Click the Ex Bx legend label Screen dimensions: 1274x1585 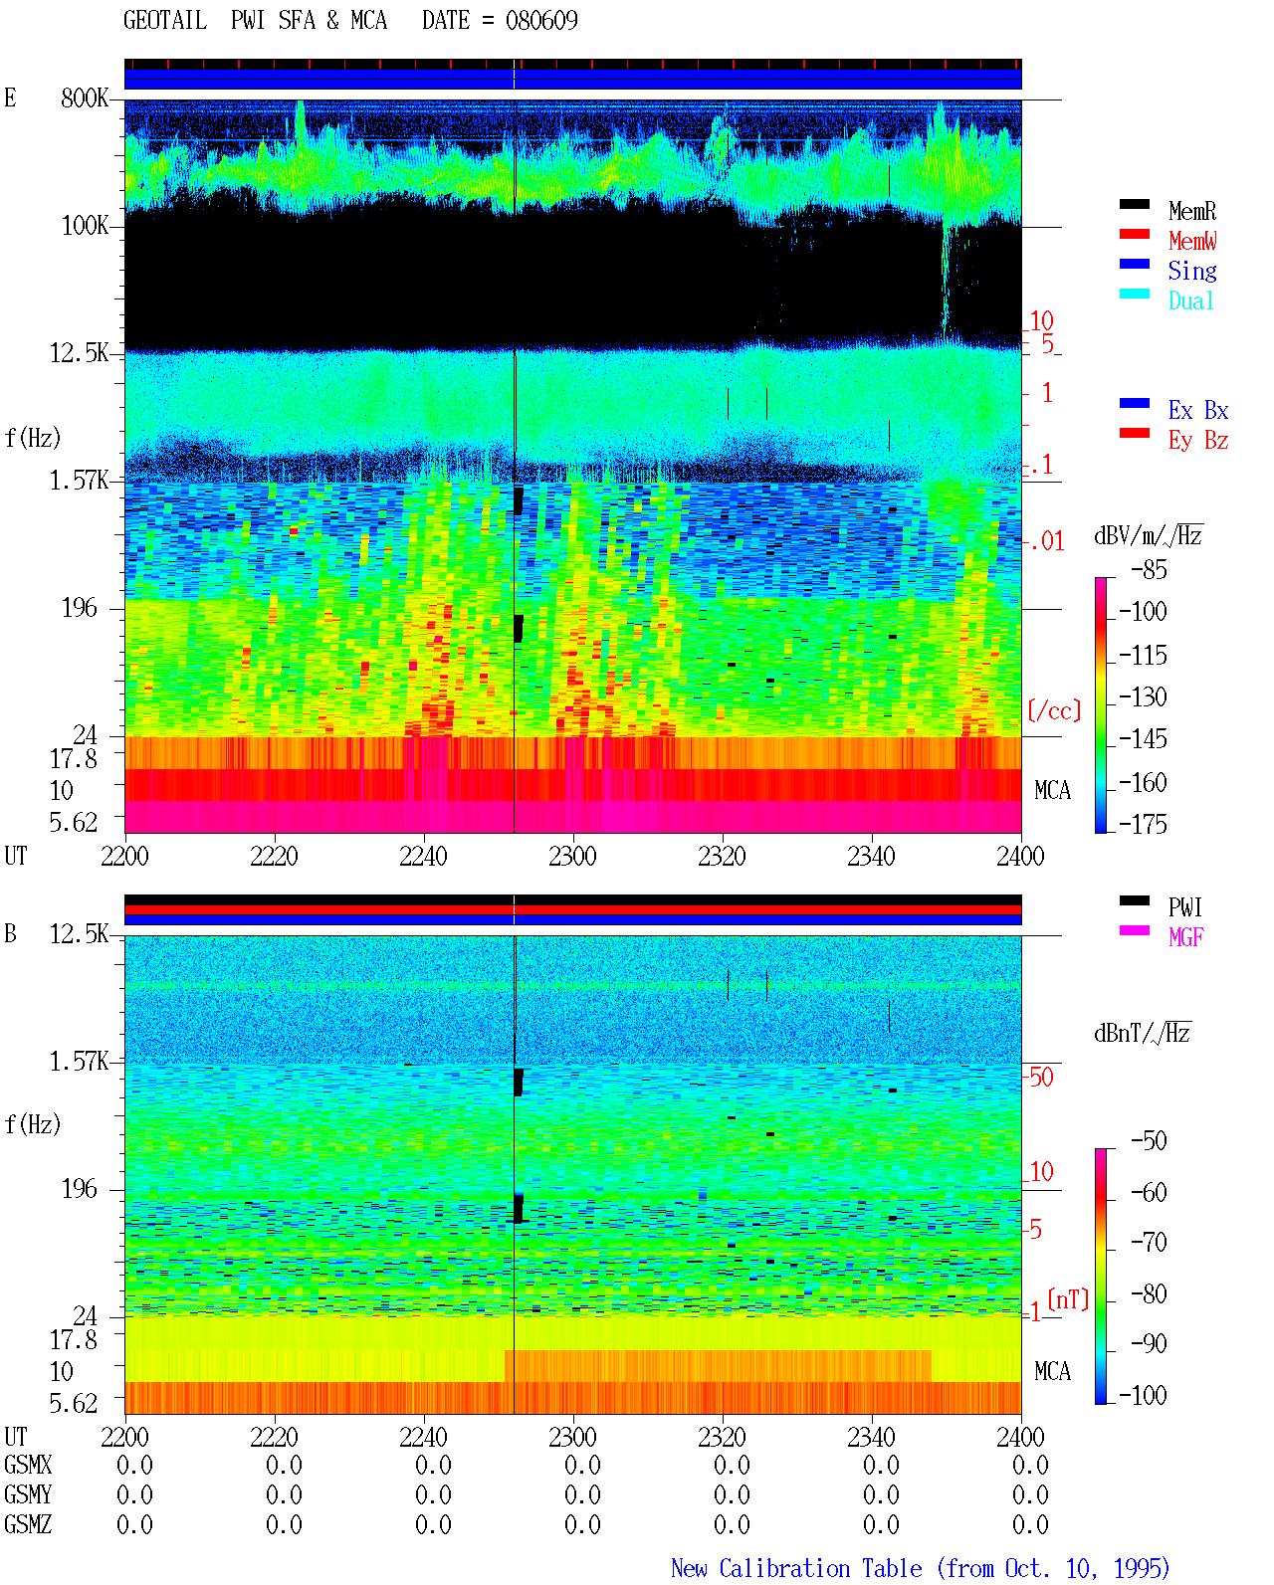click(1198, 410)
